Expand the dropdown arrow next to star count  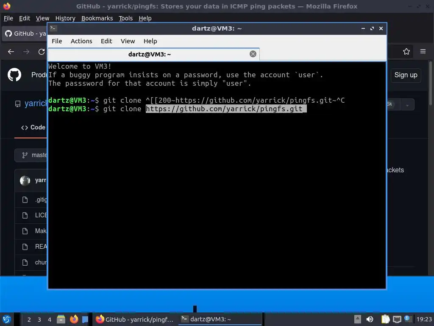tap(407, 105)
